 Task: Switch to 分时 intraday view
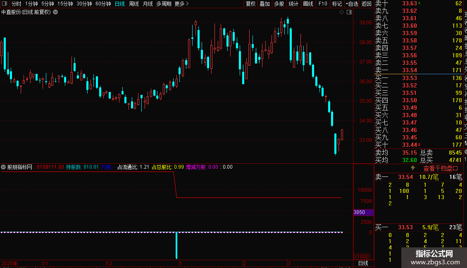17,4
